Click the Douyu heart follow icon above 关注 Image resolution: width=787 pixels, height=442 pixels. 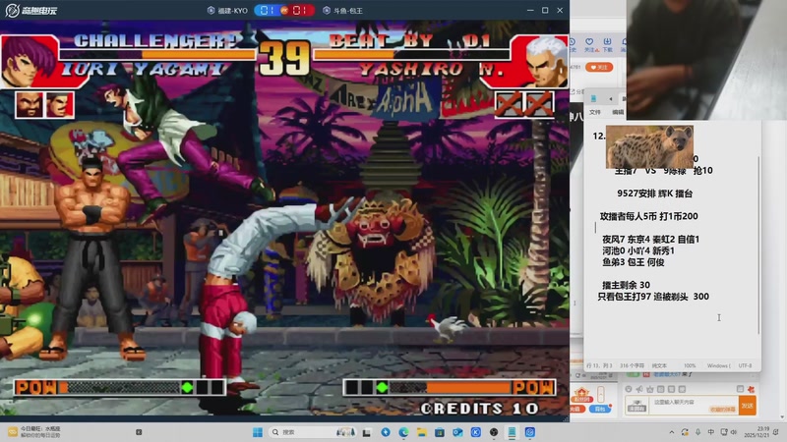[x=589, y=41]
